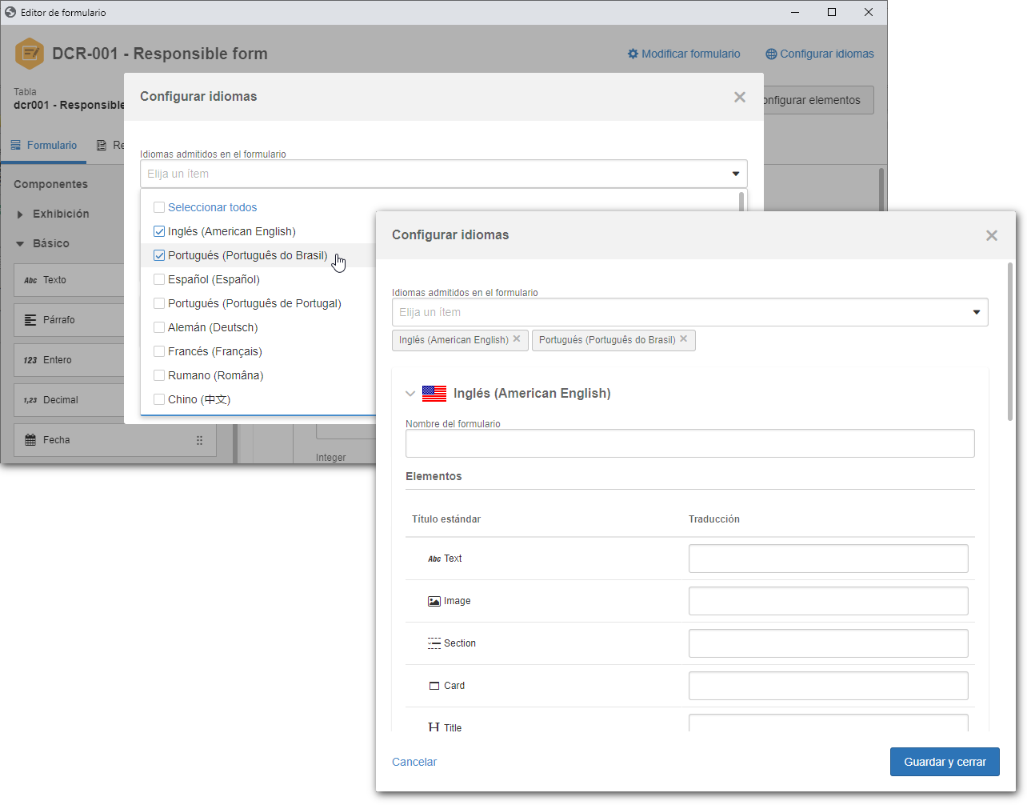Check Portugués (Português de Portugal)
Viewport: 1027px width, 805px height.
(x=159, y=303)
